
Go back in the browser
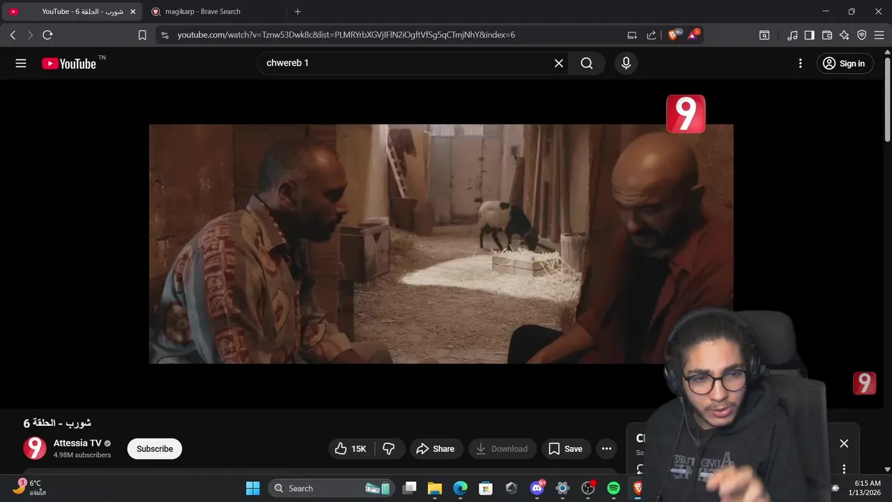coord(13,35)
